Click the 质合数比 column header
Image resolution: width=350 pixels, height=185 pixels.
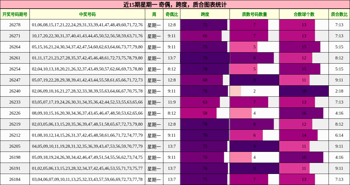[x=339, y=14]
